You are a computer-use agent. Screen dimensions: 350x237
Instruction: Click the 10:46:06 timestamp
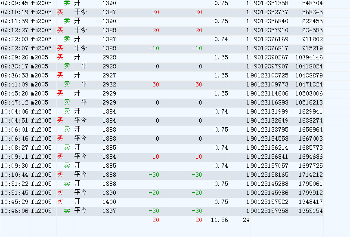click(x=15, y=211)
